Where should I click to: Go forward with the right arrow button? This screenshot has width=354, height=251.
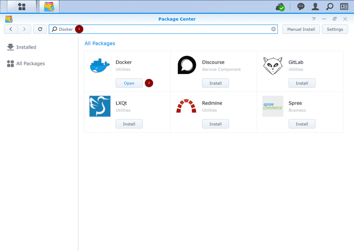tap(24, 29)
